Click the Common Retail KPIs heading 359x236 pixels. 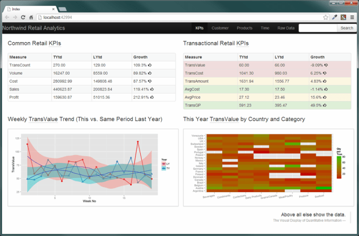click(34, 43)
